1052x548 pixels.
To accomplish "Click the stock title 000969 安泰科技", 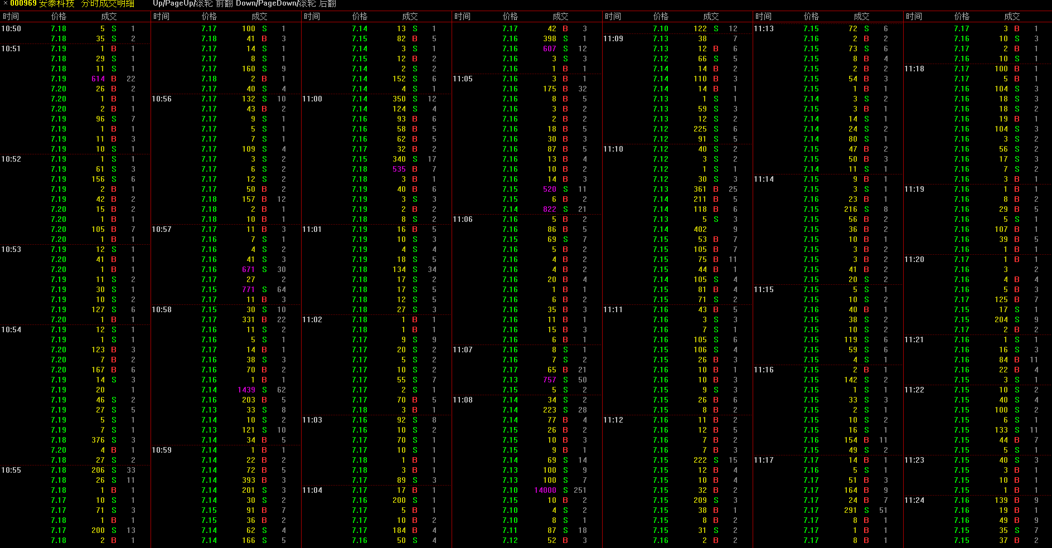I will pyautogui.click(x=42, y=3).
